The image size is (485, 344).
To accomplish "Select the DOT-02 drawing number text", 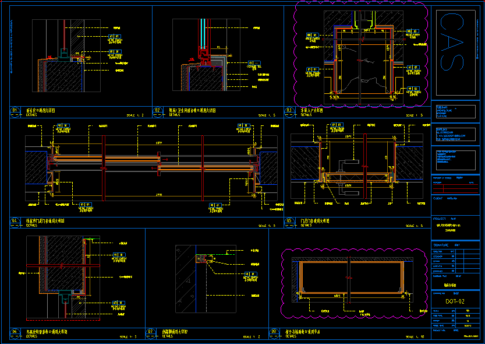I will pyautogui.click(x=455, y=301).
